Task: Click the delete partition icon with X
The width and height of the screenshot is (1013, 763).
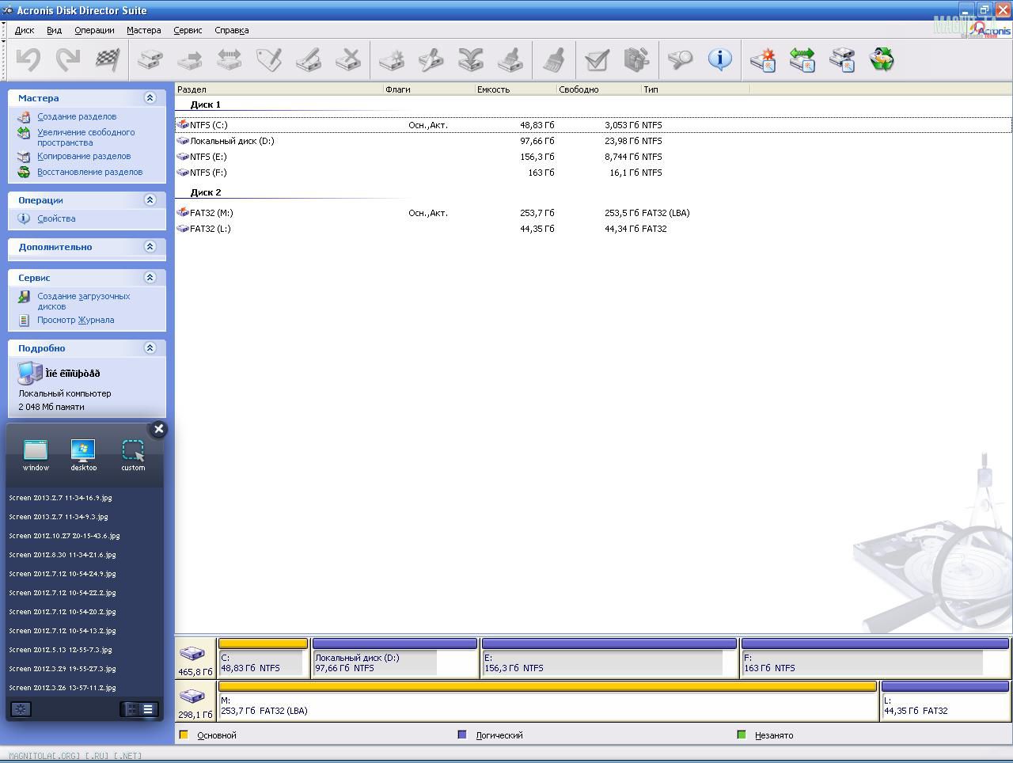Action: [x=348, y=59]
